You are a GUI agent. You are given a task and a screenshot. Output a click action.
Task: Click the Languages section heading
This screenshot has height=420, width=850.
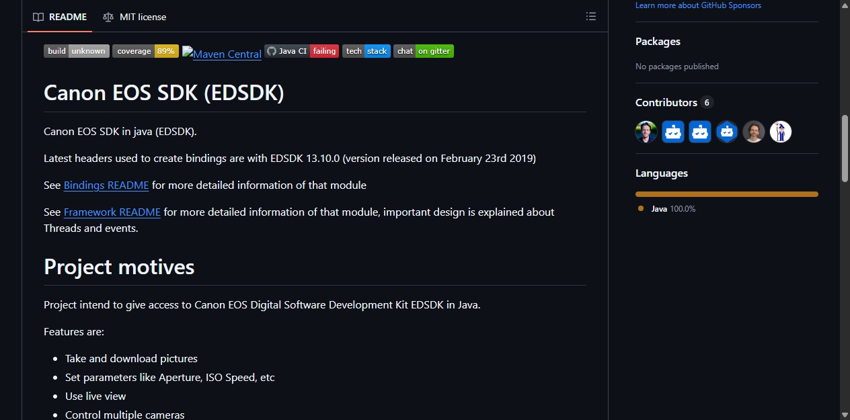(x=662, y=173)
